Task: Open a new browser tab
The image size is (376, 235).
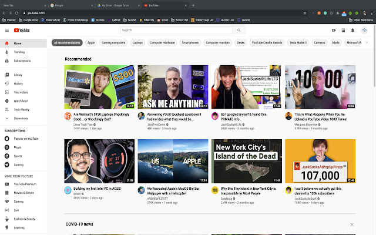Action: pos(193,5)
